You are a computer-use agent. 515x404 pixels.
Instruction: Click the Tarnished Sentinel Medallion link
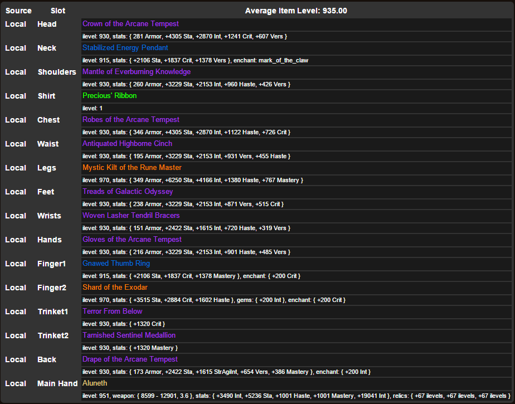pos(129,335)
